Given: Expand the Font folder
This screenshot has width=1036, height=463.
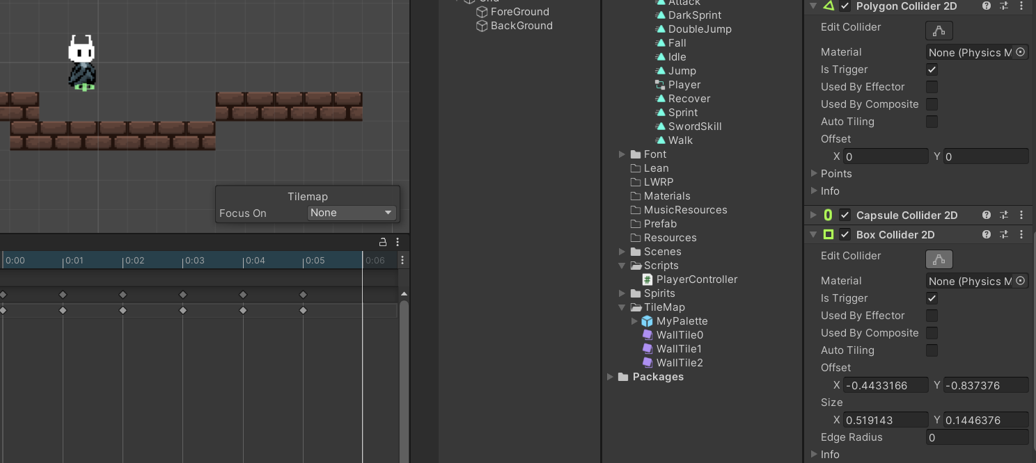Looking at the screenshot, I should coord(622,154).
